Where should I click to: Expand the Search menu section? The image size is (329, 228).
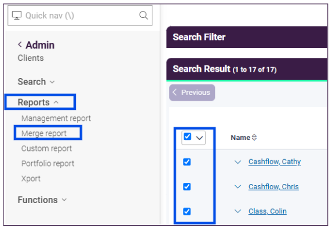[x=36, y=82]
